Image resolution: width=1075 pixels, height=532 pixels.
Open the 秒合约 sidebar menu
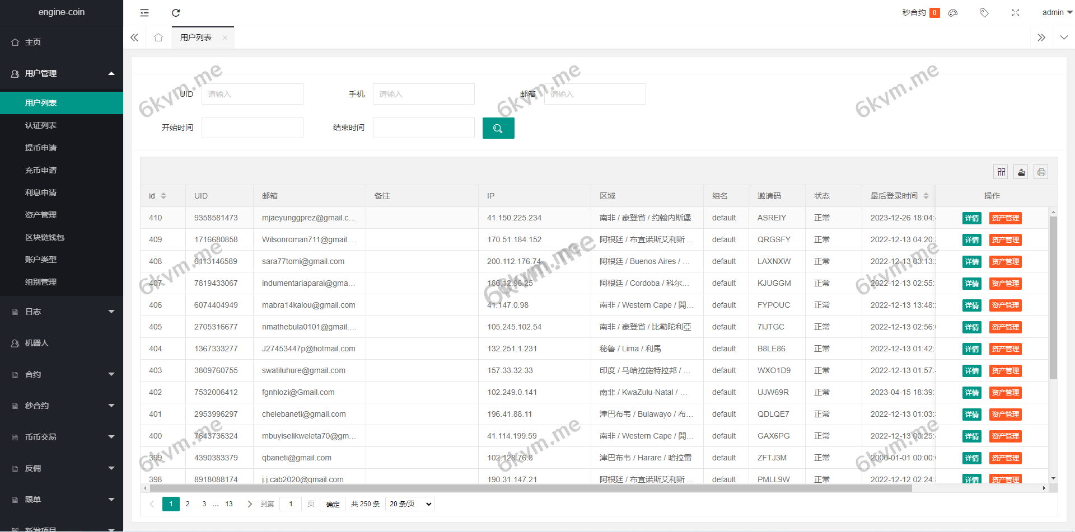tap(62, 406)
